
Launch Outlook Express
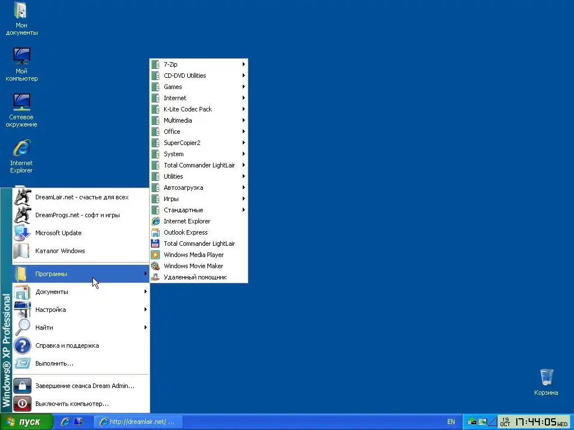pyautogui.click(x=199, y=232)
